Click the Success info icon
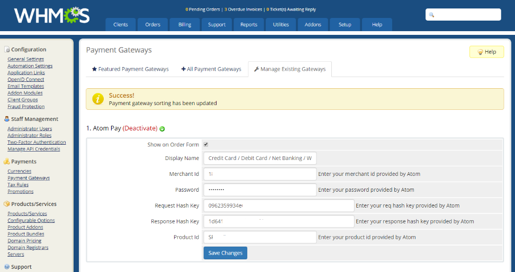The height and width of the screenshot is (272, 515). (98, 99)
